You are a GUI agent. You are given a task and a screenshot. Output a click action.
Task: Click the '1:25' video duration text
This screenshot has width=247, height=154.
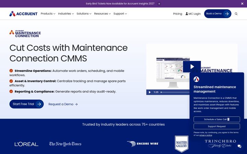156,92
